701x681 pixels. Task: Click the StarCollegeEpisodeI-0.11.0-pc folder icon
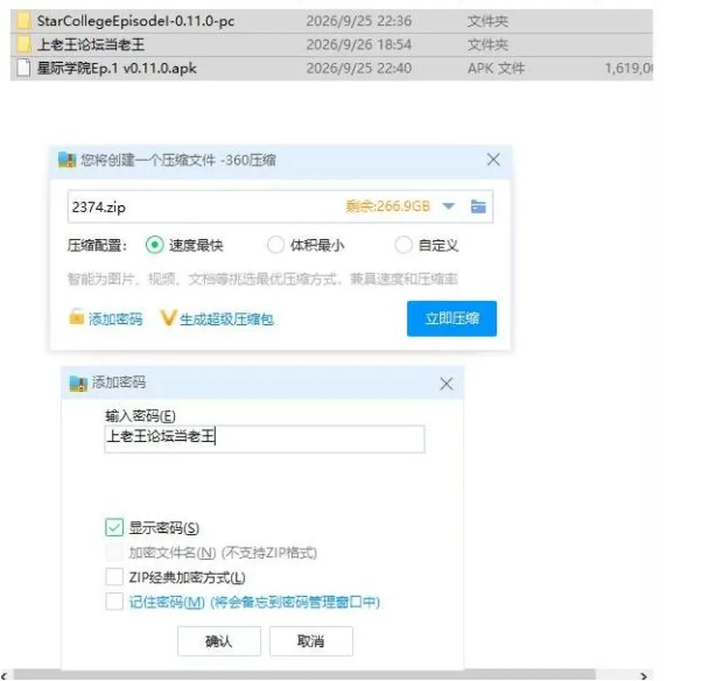tap(23, 21)
